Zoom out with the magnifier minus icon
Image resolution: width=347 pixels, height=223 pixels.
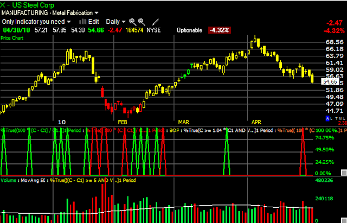142,22
